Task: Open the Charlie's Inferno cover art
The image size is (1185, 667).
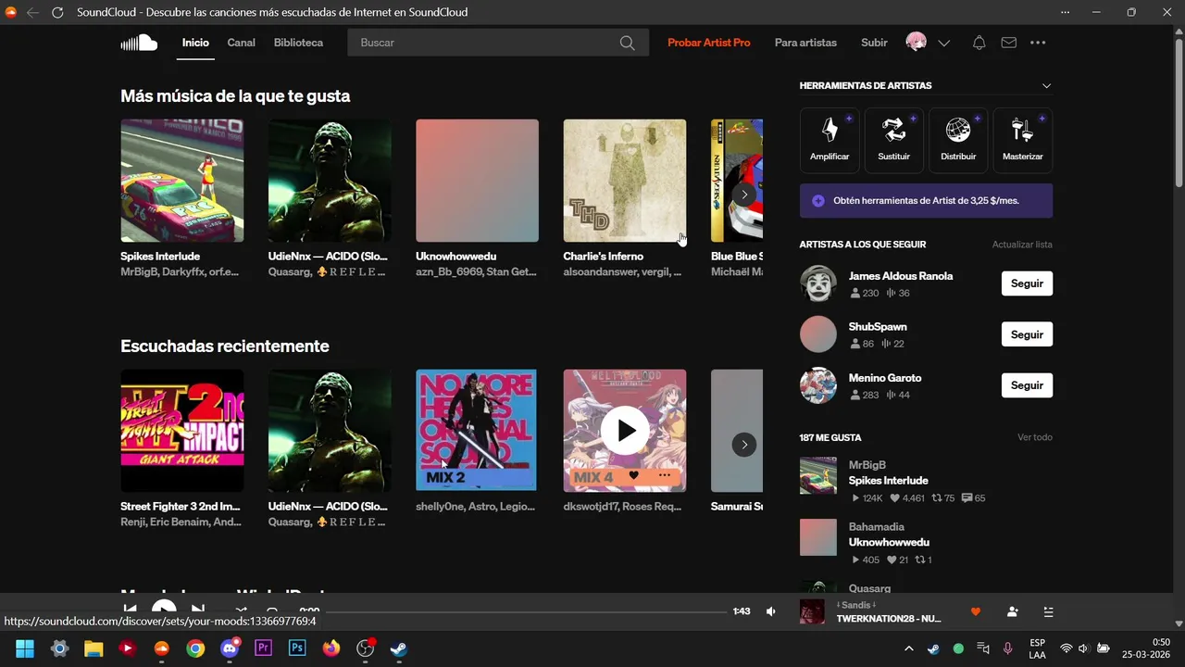Action: tap(625, 181)
